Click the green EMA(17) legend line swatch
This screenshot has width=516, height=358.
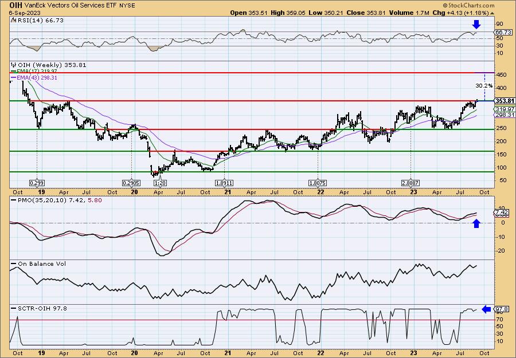[x=14, y=72]
